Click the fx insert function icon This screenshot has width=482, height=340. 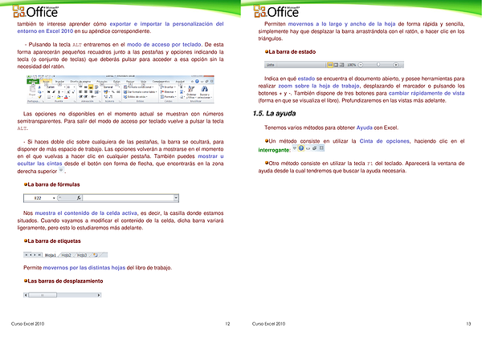(x=79, y=198)
